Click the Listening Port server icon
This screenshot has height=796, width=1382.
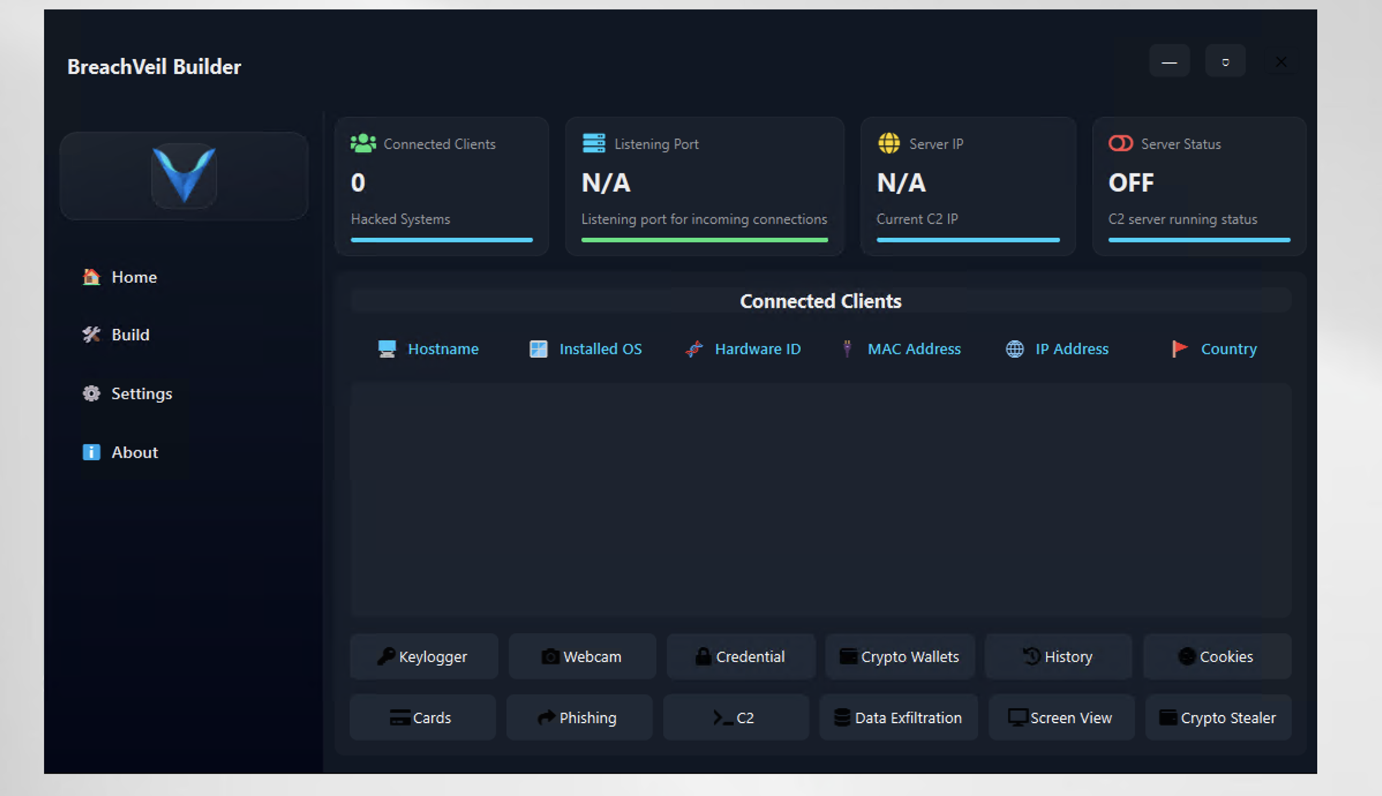tap(594, 143)
